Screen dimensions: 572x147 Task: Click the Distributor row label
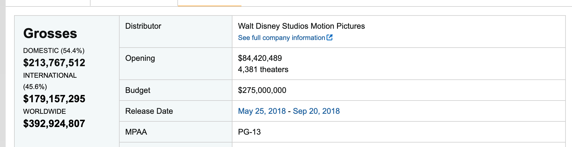point(143,26)
